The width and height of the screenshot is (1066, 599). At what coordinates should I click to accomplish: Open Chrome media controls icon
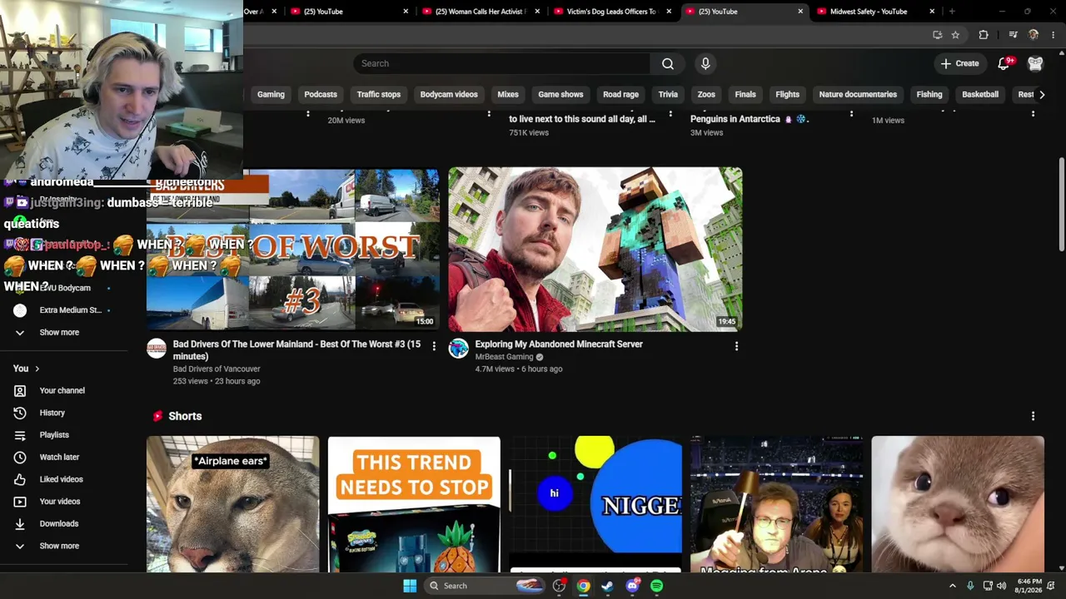(1013, 35)
